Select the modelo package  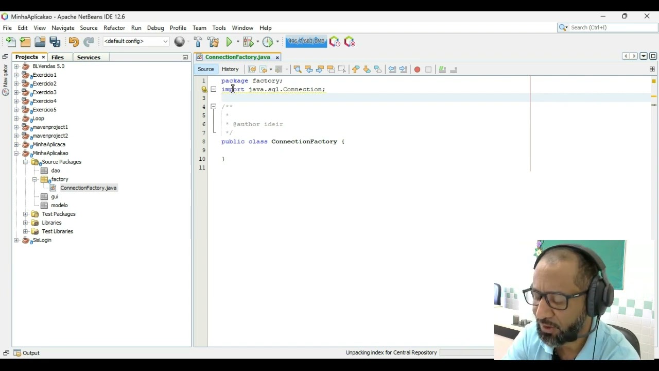pyautogui.click(x=59, y=205)
